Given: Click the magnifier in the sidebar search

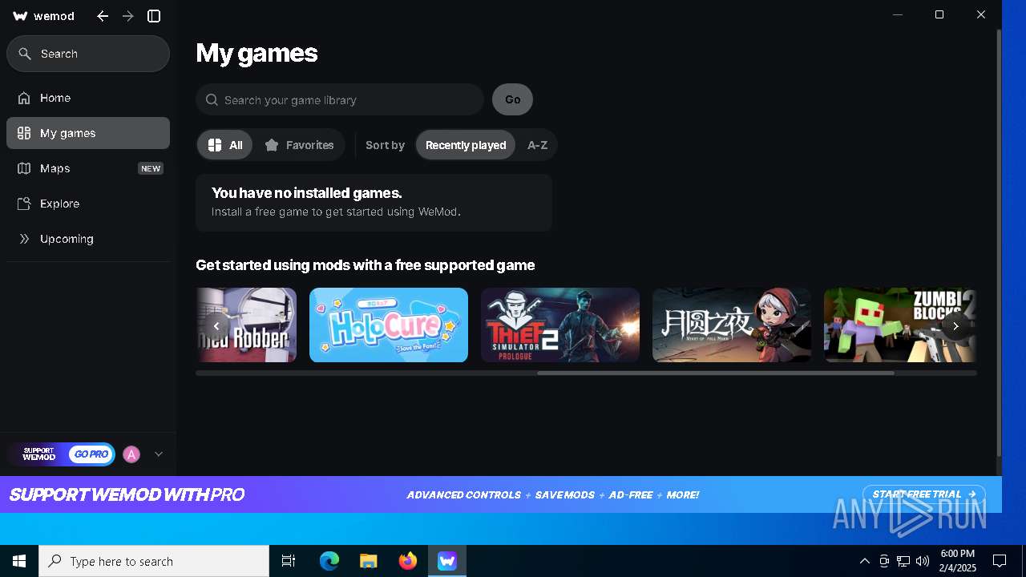Looking at the screenshot, I should point(25,54).
